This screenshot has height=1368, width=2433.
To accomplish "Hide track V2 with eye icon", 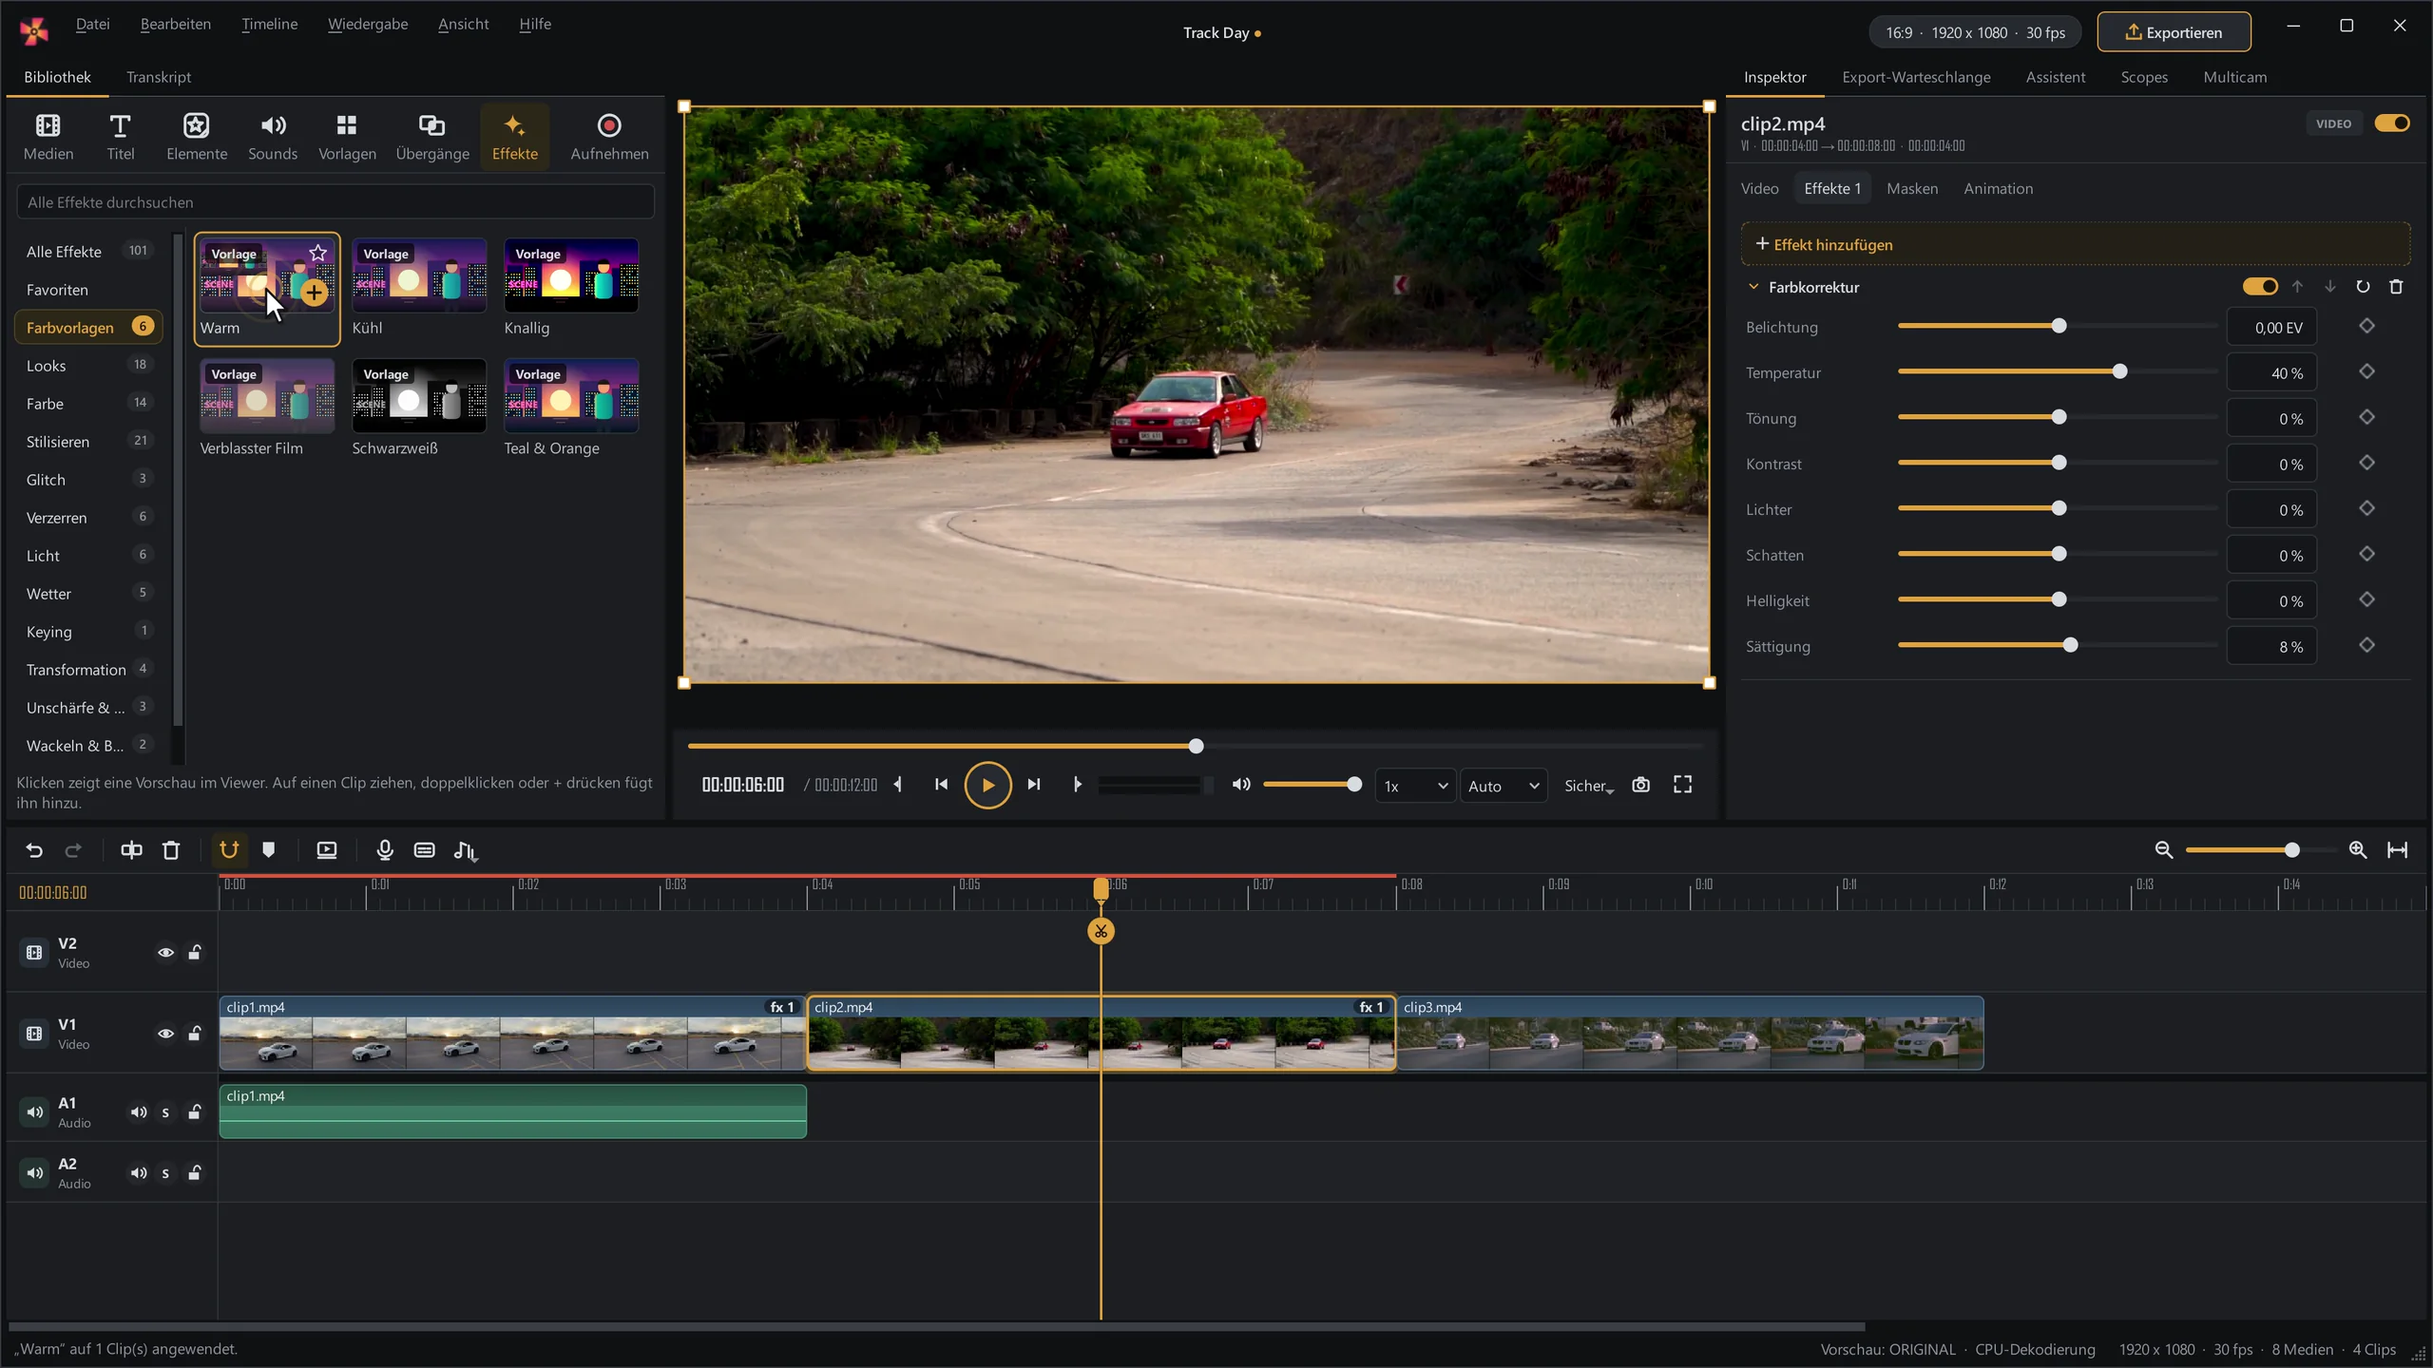I will coord(165,952).
